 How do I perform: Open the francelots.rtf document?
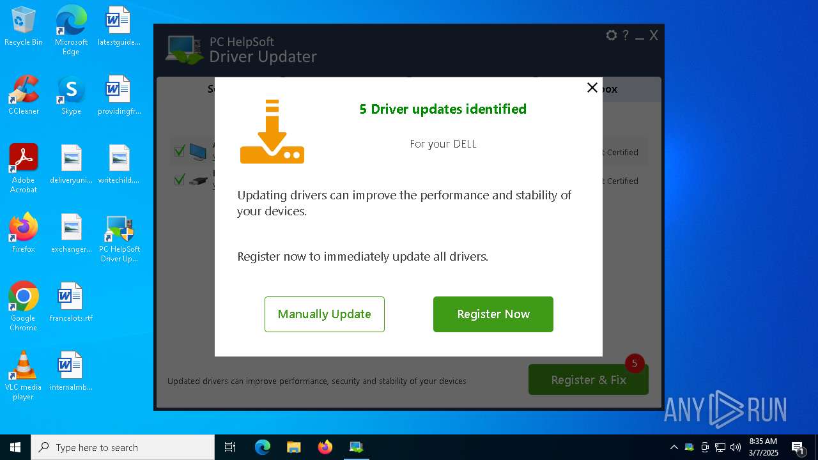71,303
